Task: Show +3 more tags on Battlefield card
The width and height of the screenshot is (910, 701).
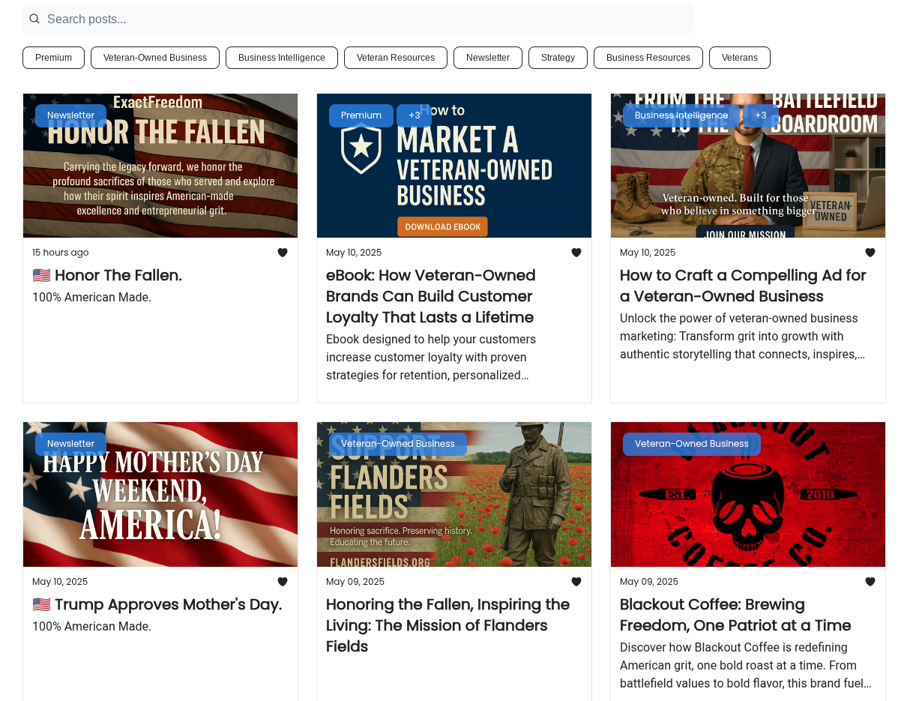Action: (x=761, y=115)
